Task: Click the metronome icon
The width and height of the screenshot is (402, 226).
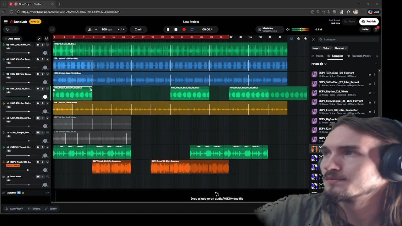Action: coord(90,30)
